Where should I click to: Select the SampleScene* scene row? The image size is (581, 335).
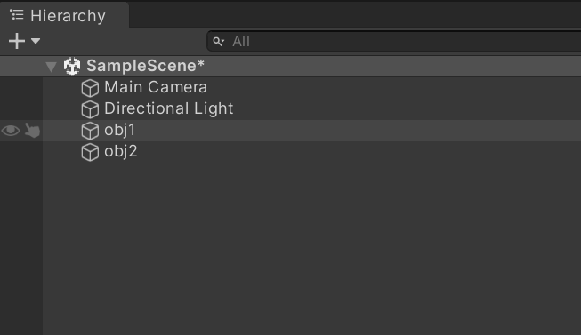click(x=290, y=67)
